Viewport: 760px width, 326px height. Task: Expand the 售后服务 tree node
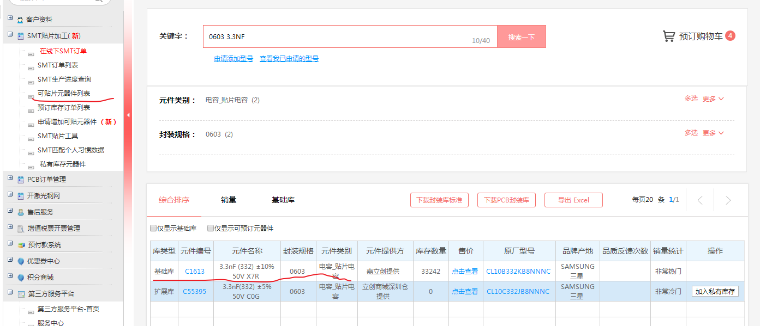(x=10, y=211)
